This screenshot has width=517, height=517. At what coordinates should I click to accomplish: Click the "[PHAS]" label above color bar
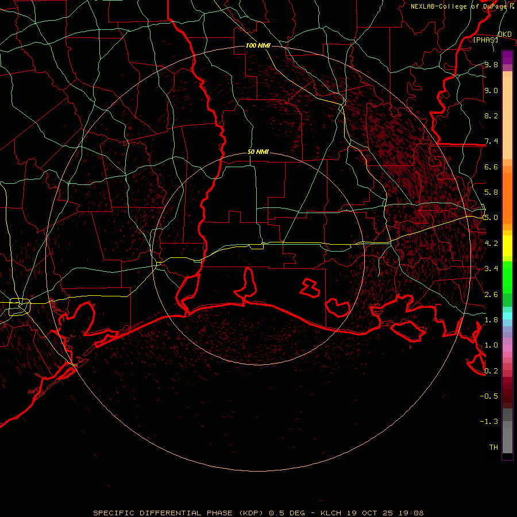pyautogui.click(x=485, y=40)
